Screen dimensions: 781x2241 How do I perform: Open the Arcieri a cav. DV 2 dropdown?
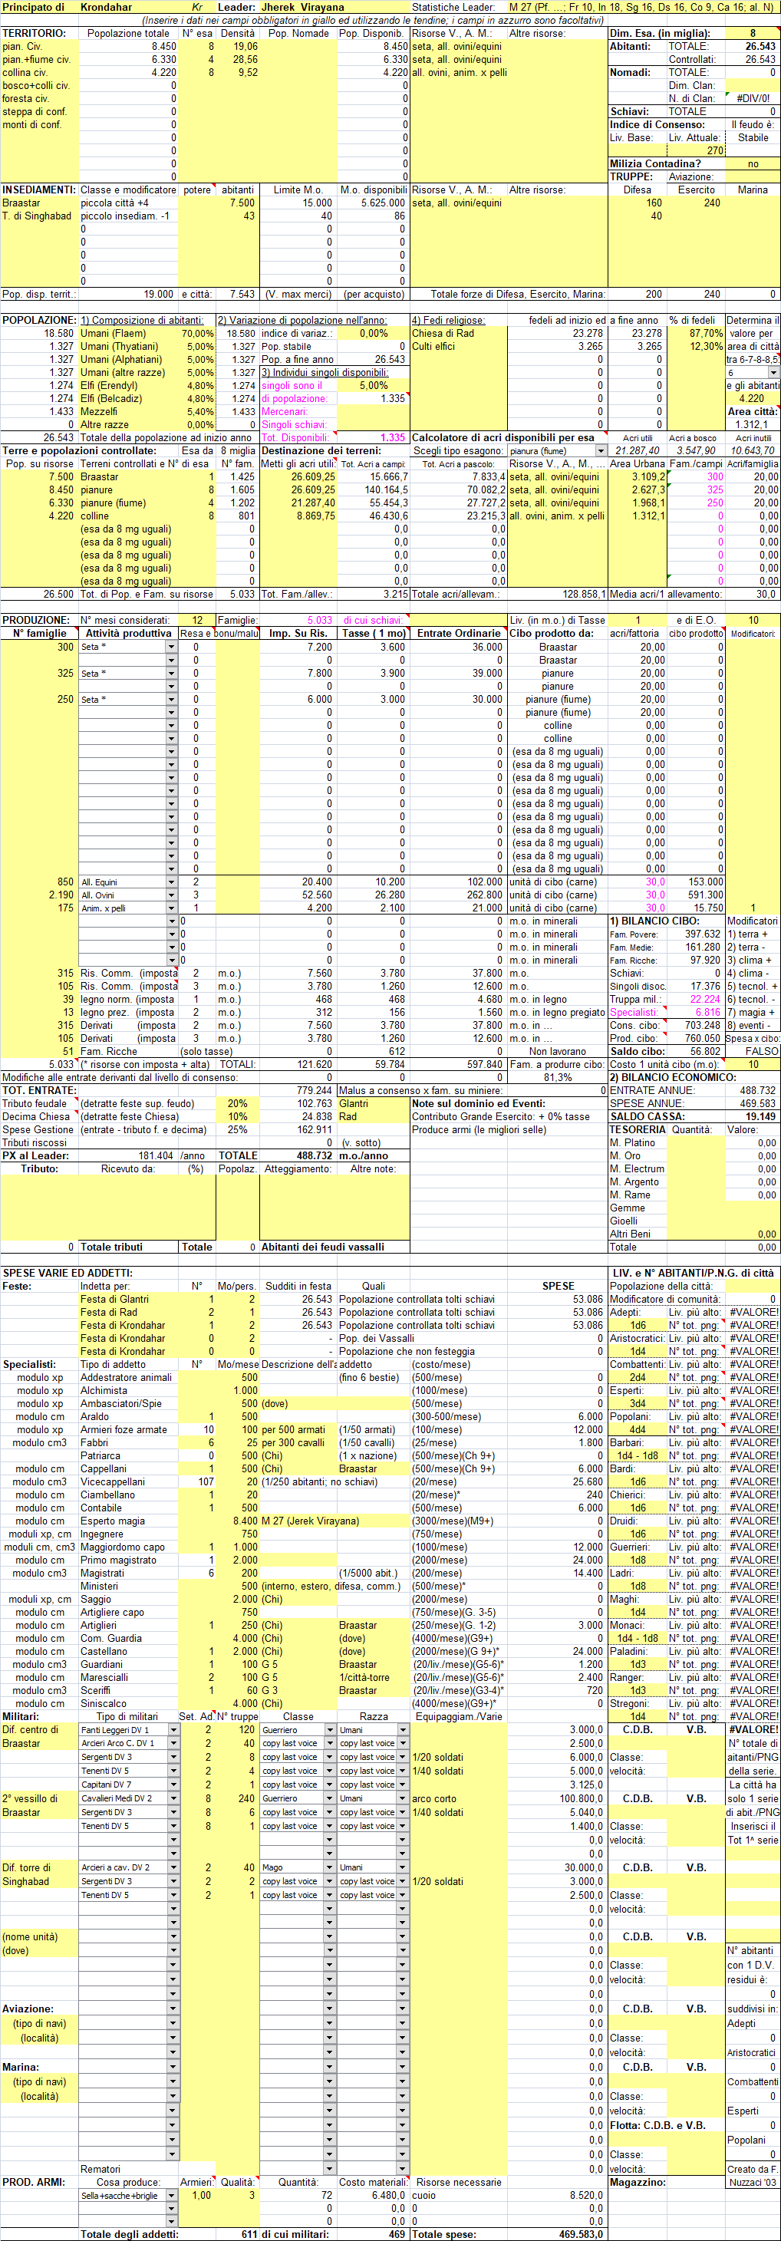[173, 1867]
